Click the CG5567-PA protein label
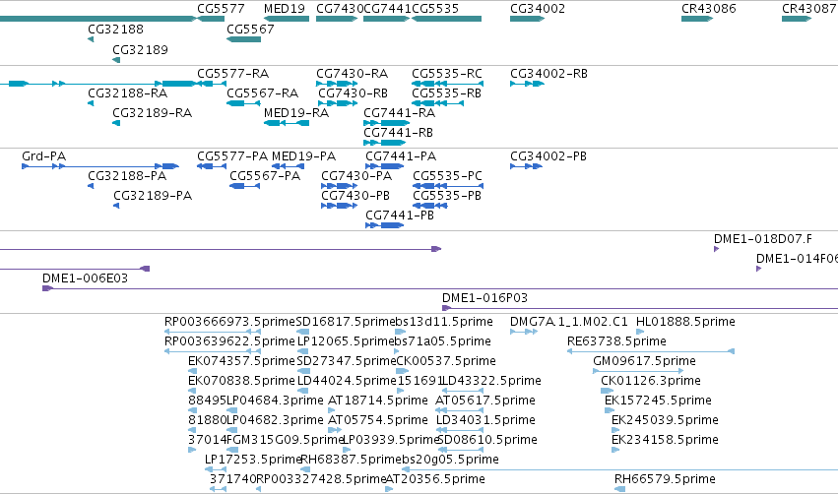838x494 pixels. tap(265, 176)
